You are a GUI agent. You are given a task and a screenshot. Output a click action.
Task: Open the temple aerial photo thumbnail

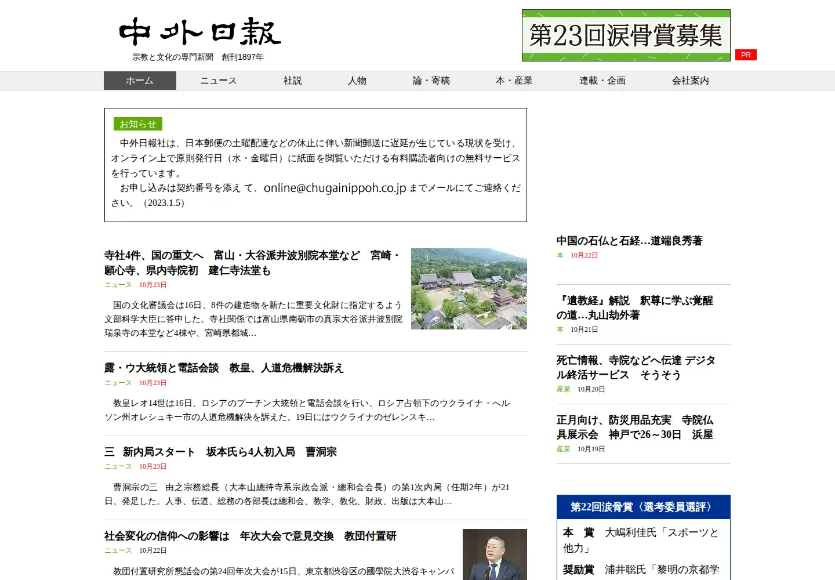click(469, 289)
